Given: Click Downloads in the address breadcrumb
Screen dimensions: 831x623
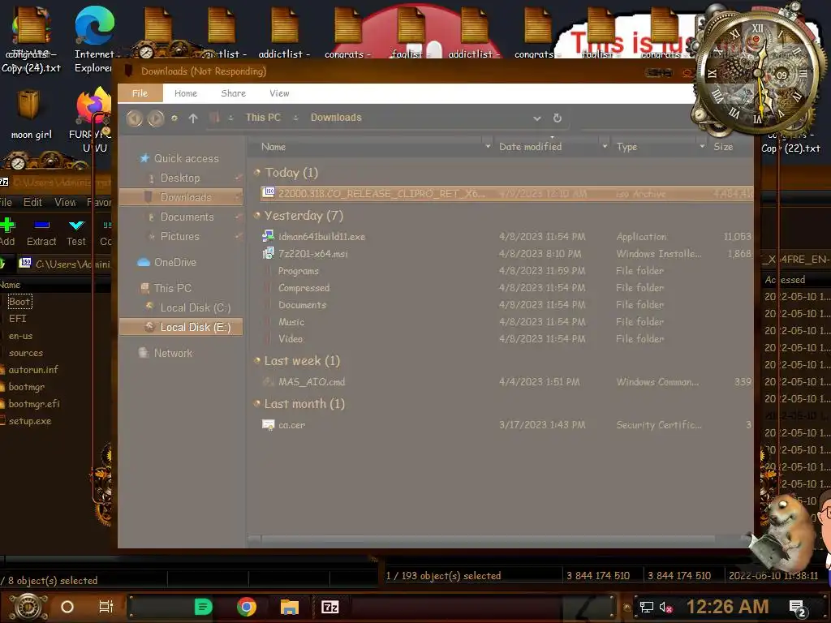Looking at the screenshot, I should [x=336, y=118].
